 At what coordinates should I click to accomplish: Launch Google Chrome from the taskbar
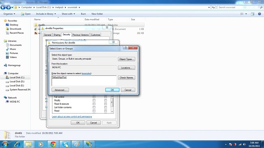pos(53,144)
